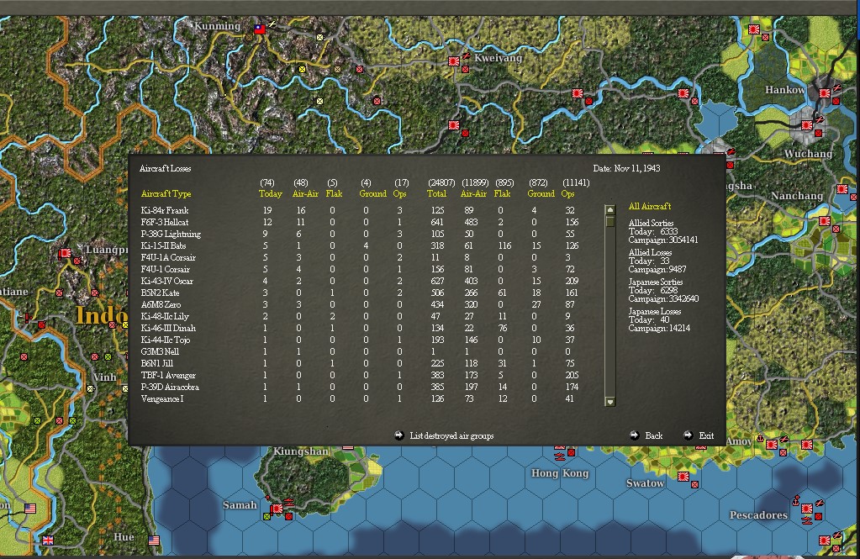Select the TBF-1 Avenger row
Viewport: 860px width, 559px height.
coord(359,375)
